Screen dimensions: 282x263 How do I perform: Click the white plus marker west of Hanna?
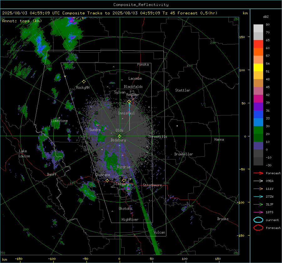pyautogui.click(x=177, y=126)
